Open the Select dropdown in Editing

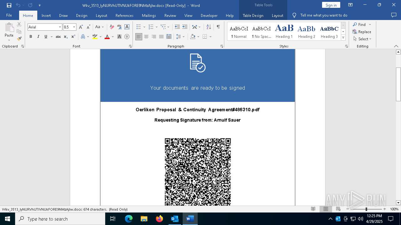pos(362,39)
